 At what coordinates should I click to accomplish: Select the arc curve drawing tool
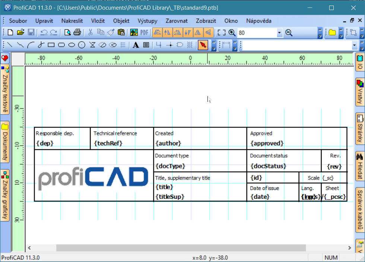click(x=31, y=45)
